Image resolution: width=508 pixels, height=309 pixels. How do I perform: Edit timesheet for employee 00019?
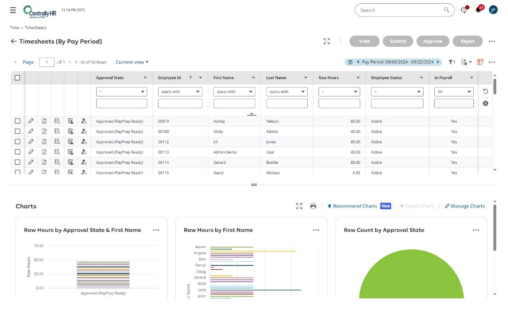pos(31,121)
